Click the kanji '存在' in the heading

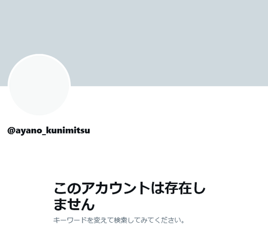[178, 188]
